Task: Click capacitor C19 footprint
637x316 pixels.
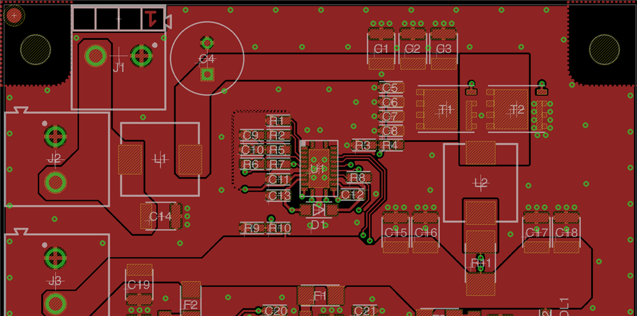Action: coord(139,285)
